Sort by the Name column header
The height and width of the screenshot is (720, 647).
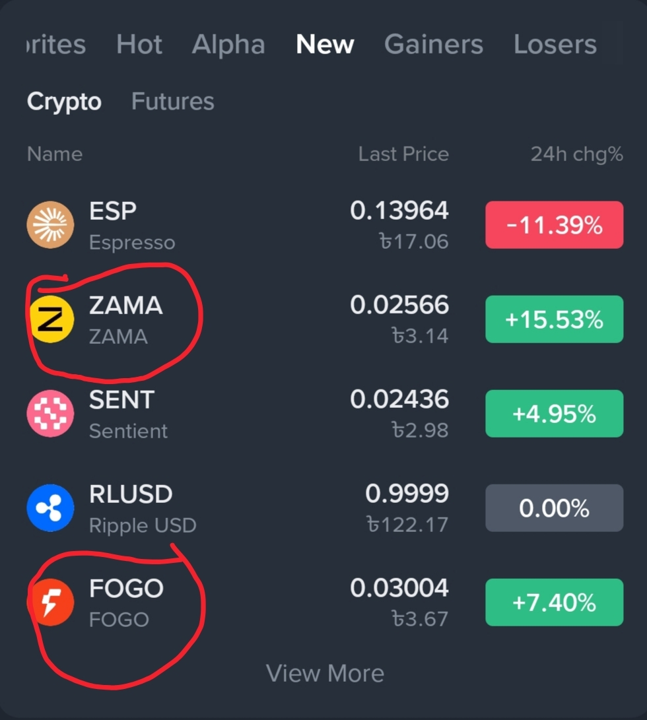pyautogui.click(x=55, y=154)
